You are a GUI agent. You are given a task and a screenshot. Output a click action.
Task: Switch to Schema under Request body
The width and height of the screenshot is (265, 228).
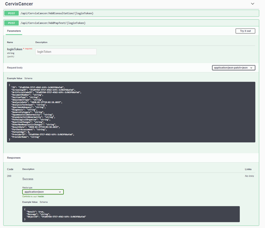click(x=28, y=78)
